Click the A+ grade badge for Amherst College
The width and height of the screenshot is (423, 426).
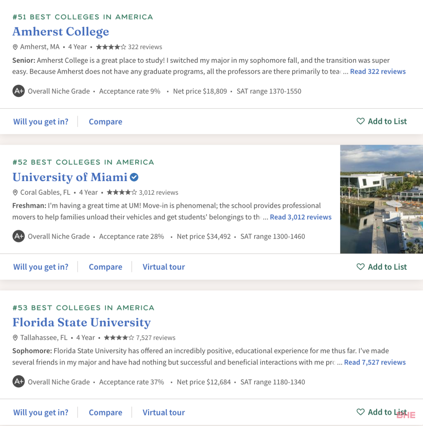point(18,91)
